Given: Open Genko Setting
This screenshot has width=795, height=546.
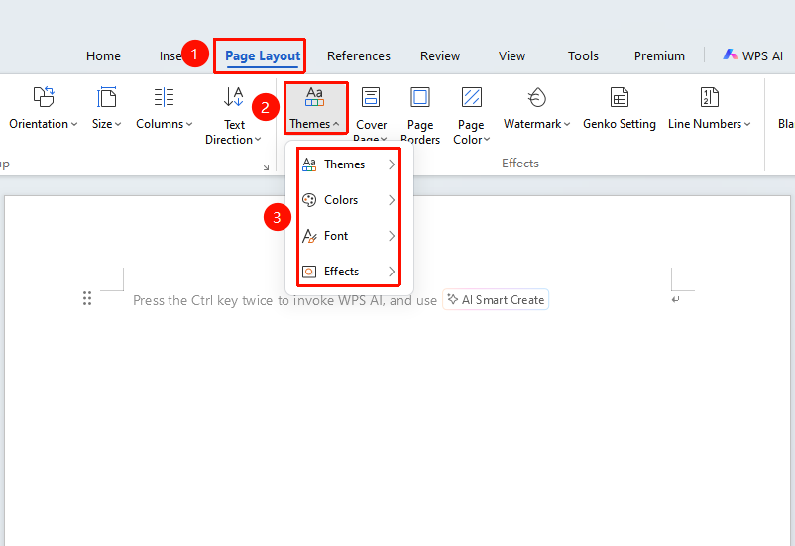Looking at the screenshot, I should [620, 108].
